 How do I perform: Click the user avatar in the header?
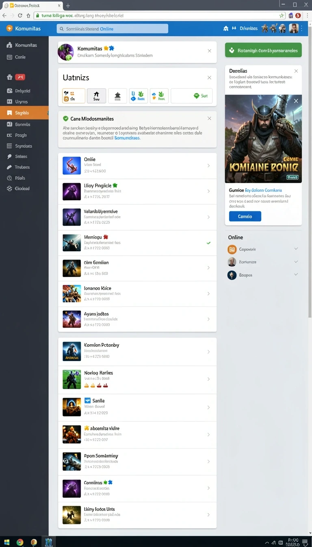293,28
